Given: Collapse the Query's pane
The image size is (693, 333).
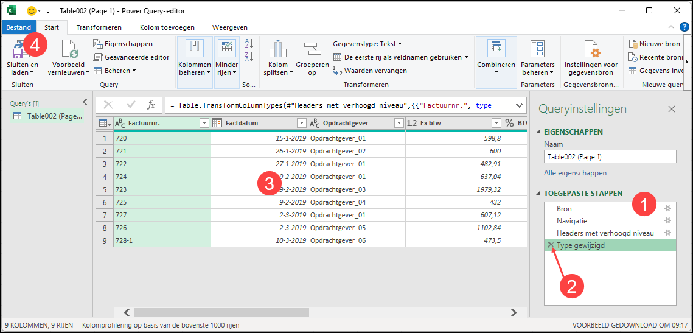Looking at the screenshot, I should point(85,101).
